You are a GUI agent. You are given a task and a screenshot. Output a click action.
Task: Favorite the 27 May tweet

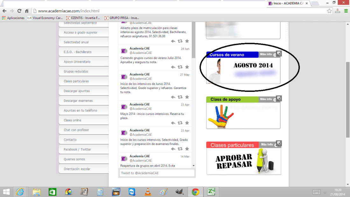click(187, 97)
